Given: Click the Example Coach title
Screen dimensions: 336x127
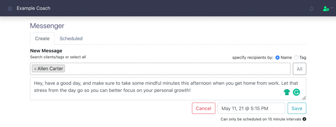Looking at the screenshot, I should (33, 8).
